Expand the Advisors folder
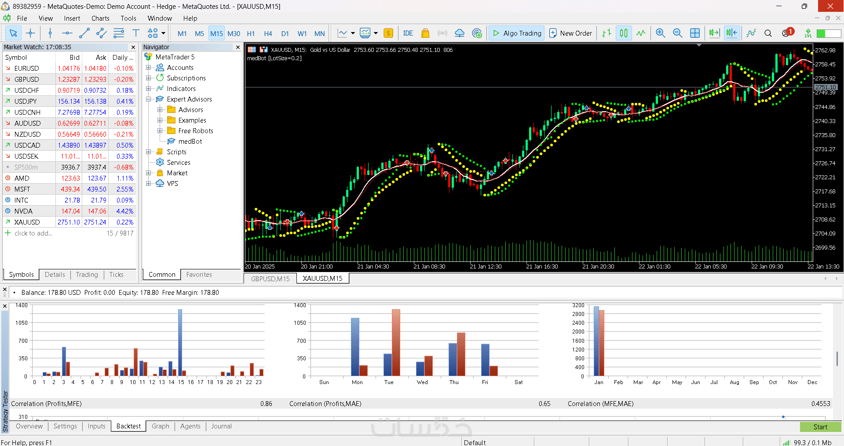Viewport: 844px width, 446px height. tap(160, 109)
